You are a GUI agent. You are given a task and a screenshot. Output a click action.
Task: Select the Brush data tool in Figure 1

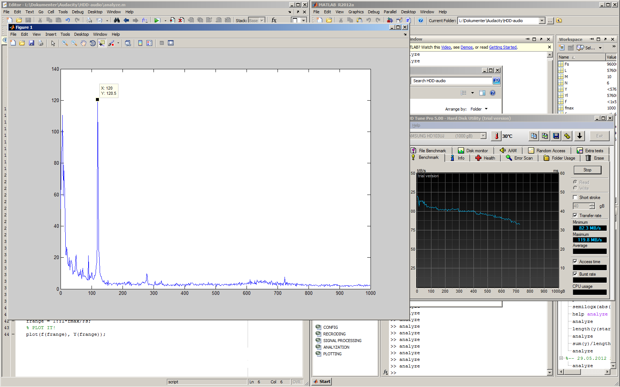pos(111,43)
